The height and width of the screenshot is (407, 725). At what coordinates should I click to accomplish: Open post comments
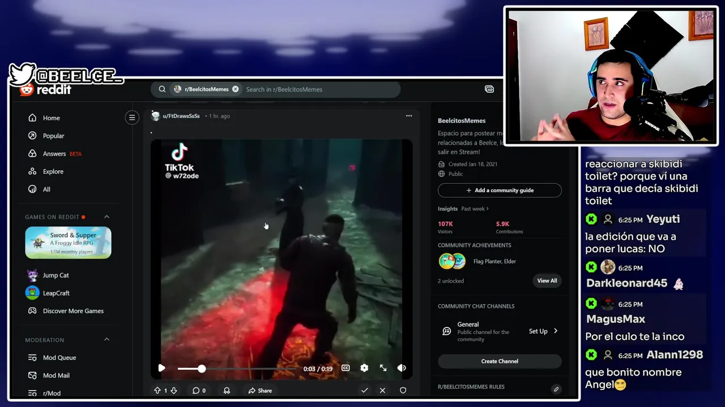[199, 391]
